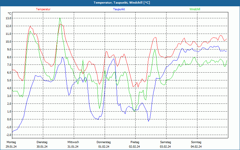The image size is (240, 150).
Task: Click the 4,0 y-axis value
Action: pos(9,88)
